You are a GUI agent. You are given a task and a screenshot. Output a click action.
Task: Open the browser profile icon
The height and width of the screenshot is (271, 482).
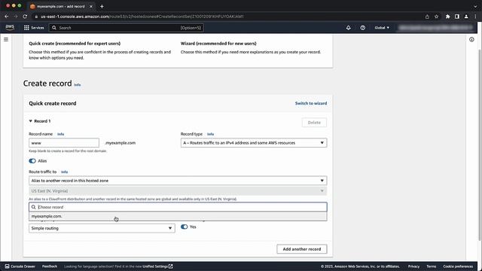point(466,17)
